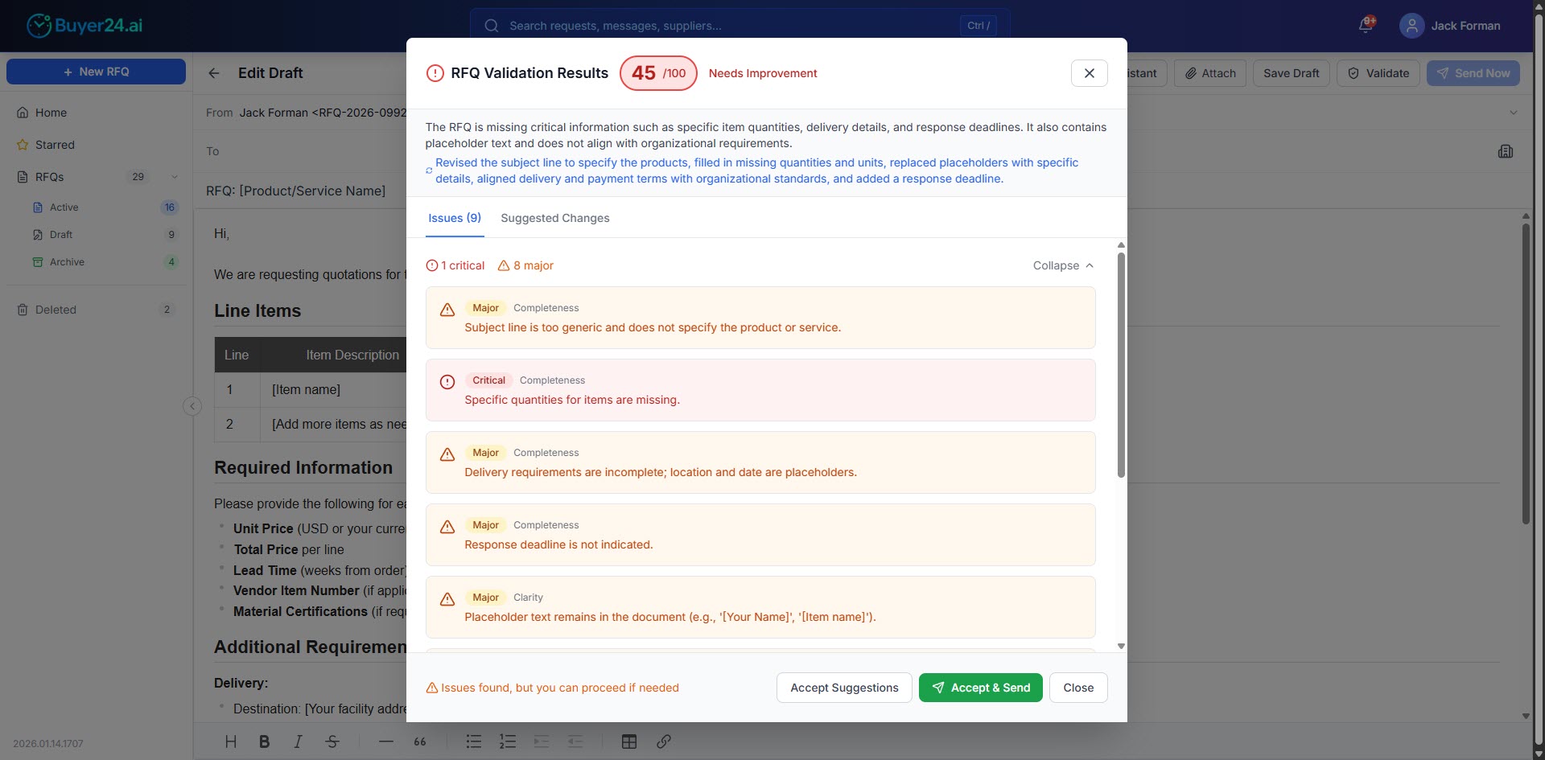Click Accept Suggestions
The image size is (1545, 760).
(843, 688)
